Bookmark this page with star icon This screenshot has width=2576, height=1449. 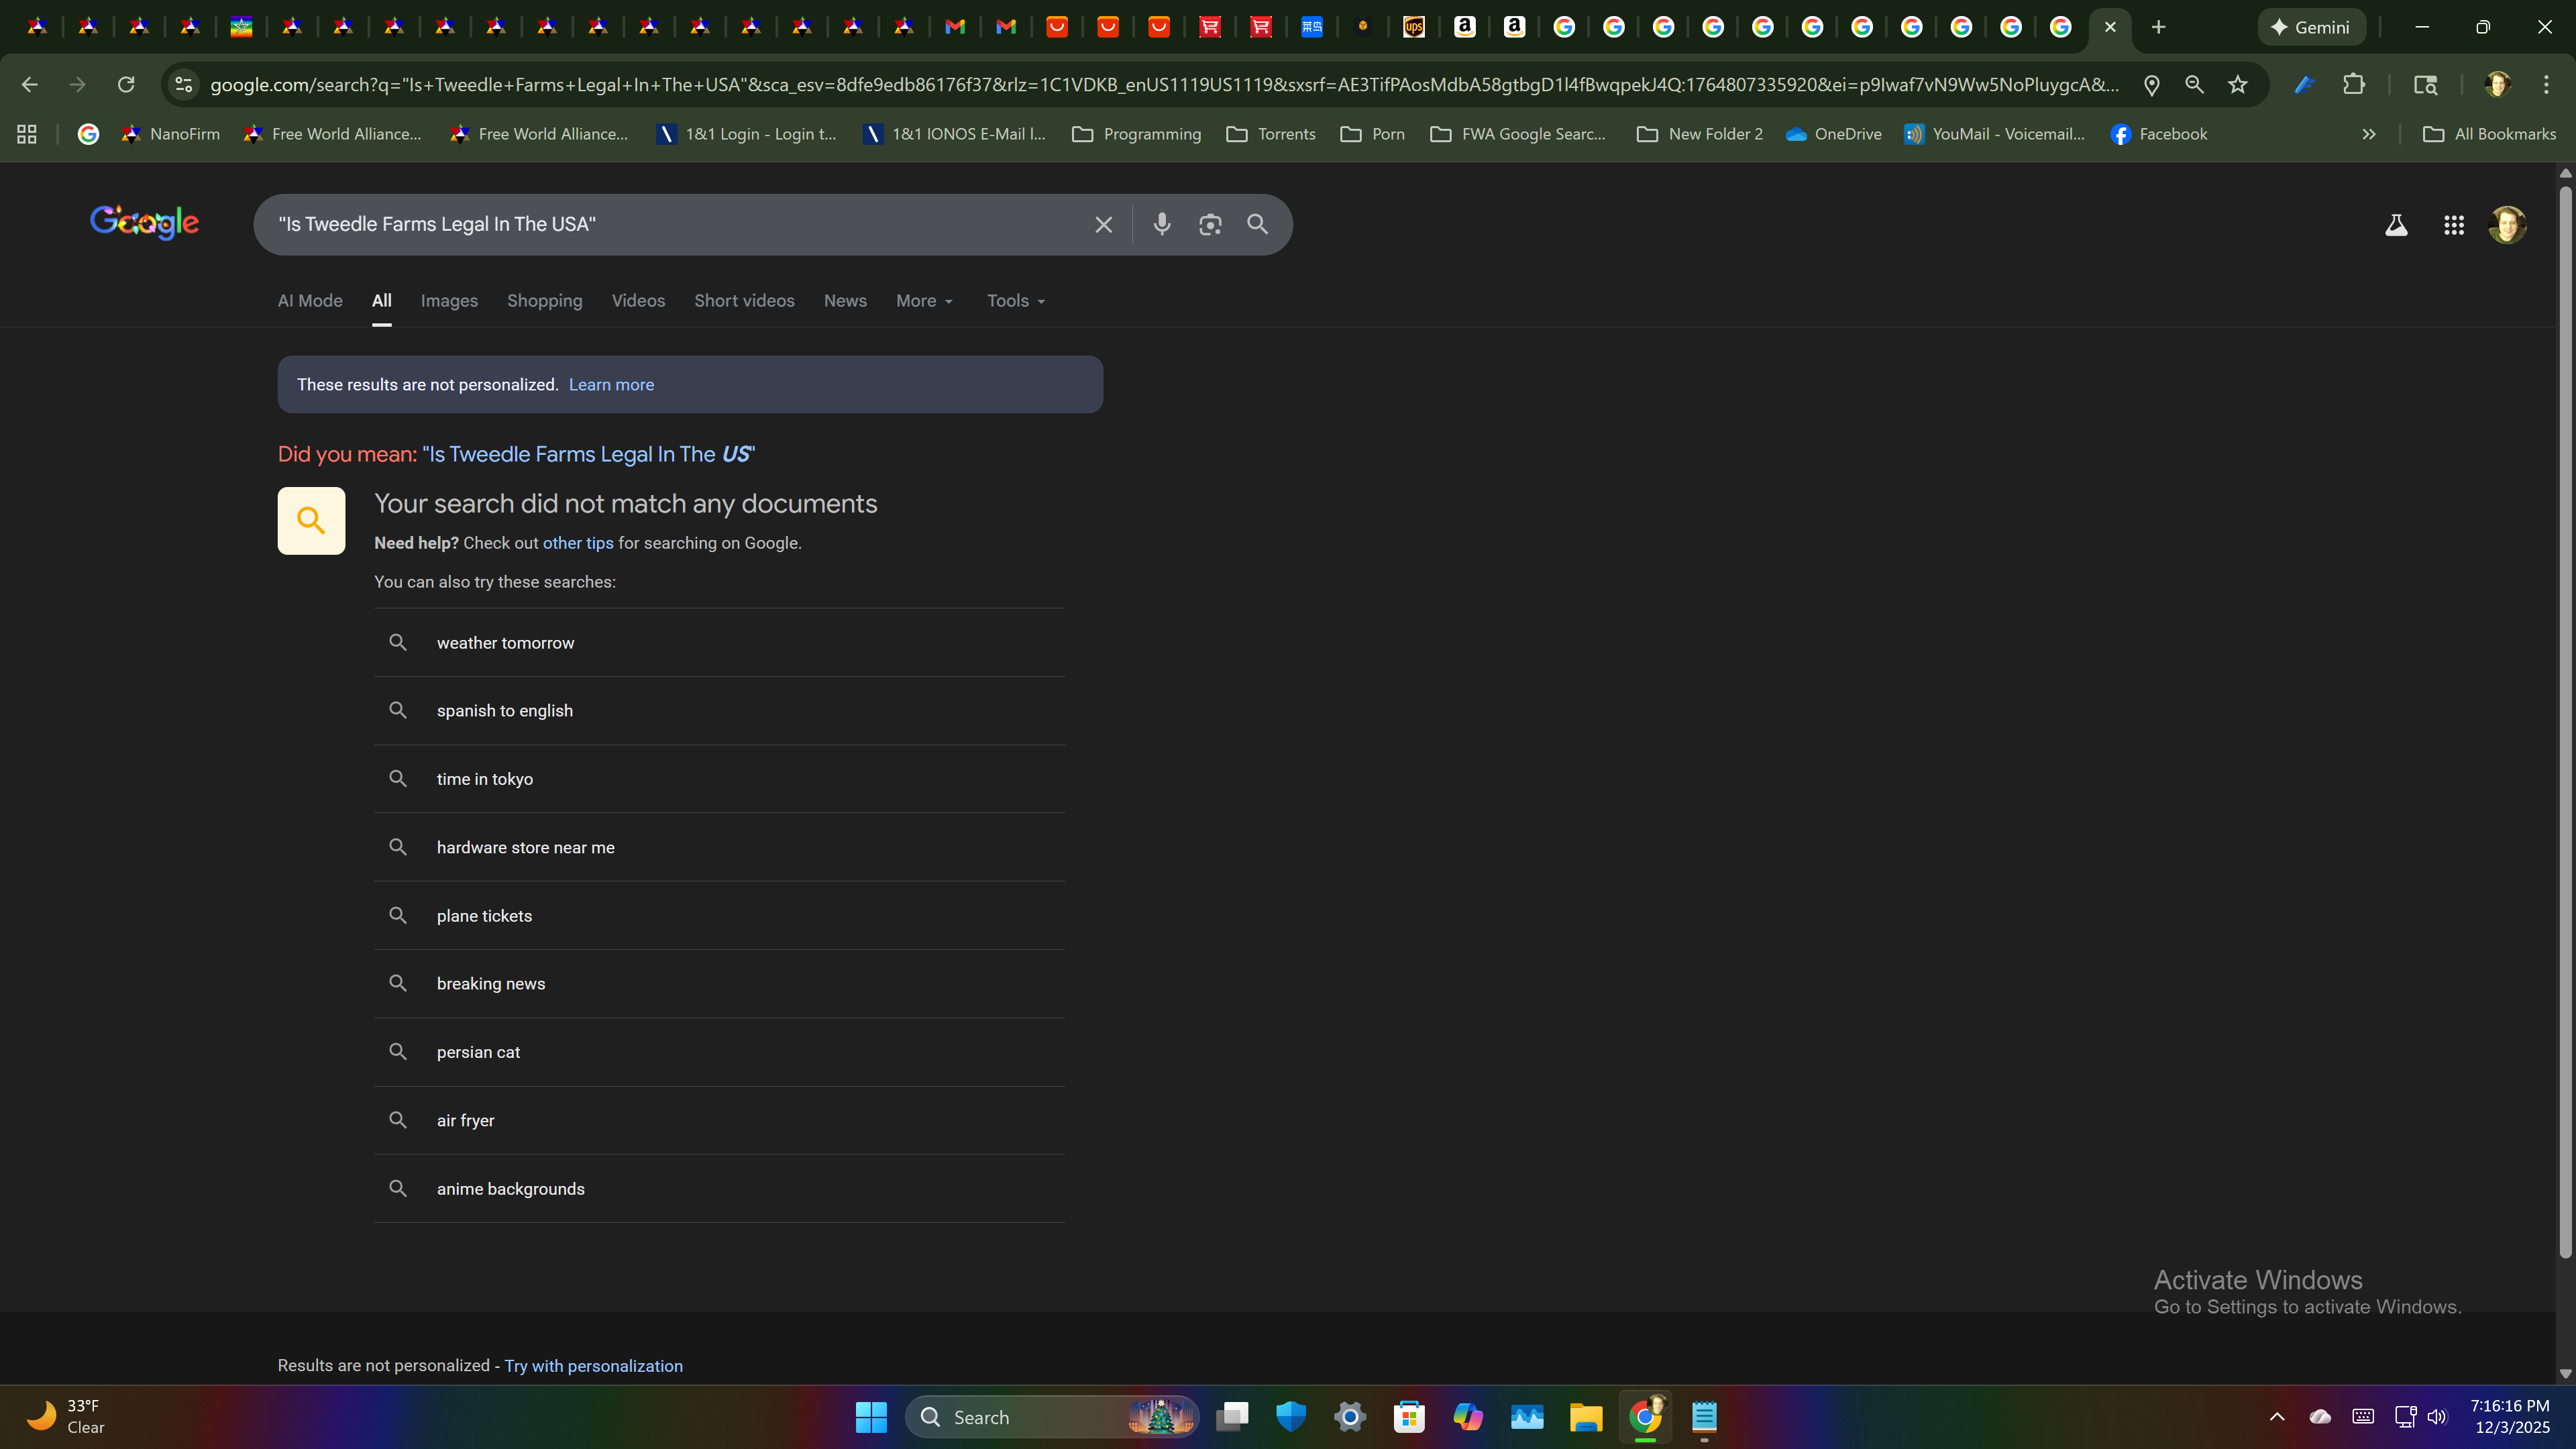[x=2238, y=85]
